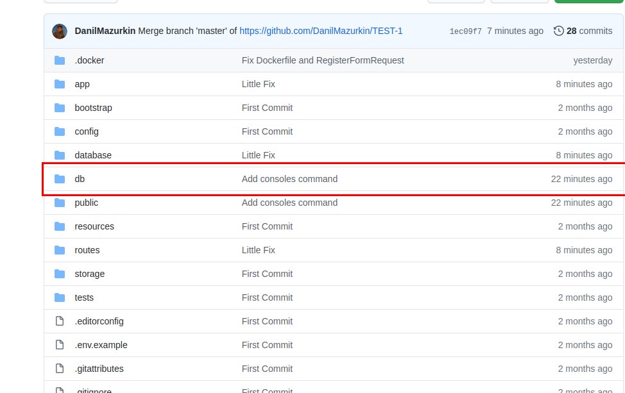Viewport: 625px width, 393px height.
Task: Open 'Little Fix' commit on app row
Action: 259,84
